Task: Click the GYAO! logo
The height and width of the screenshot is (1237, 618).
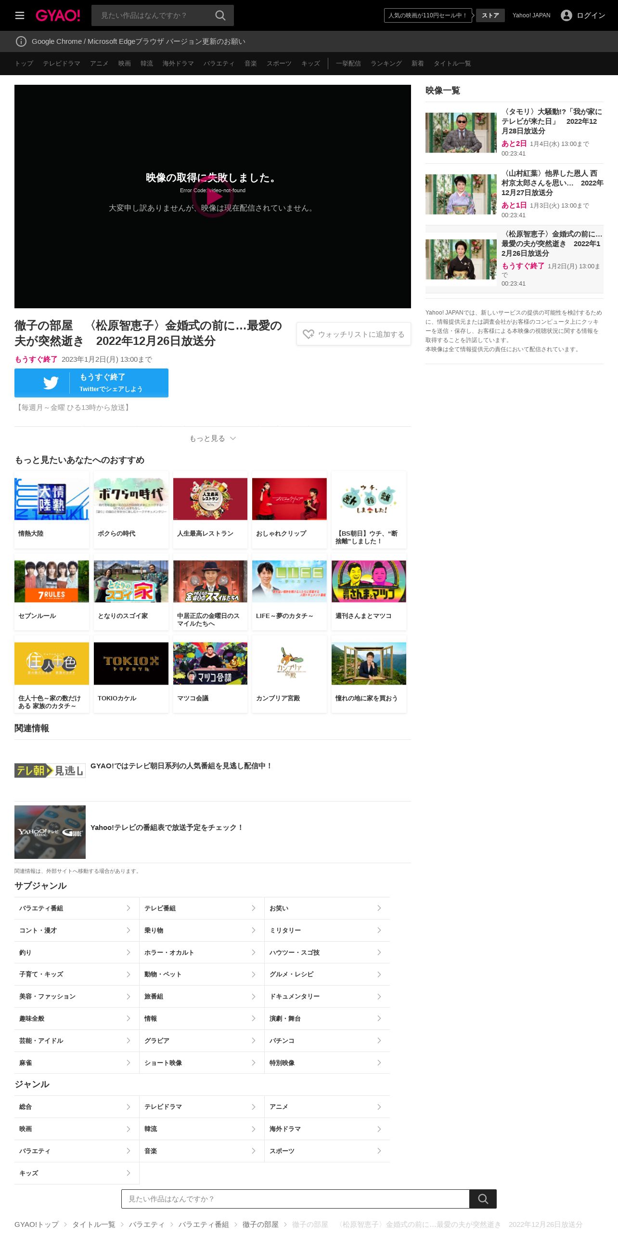Action: point(58,15)
